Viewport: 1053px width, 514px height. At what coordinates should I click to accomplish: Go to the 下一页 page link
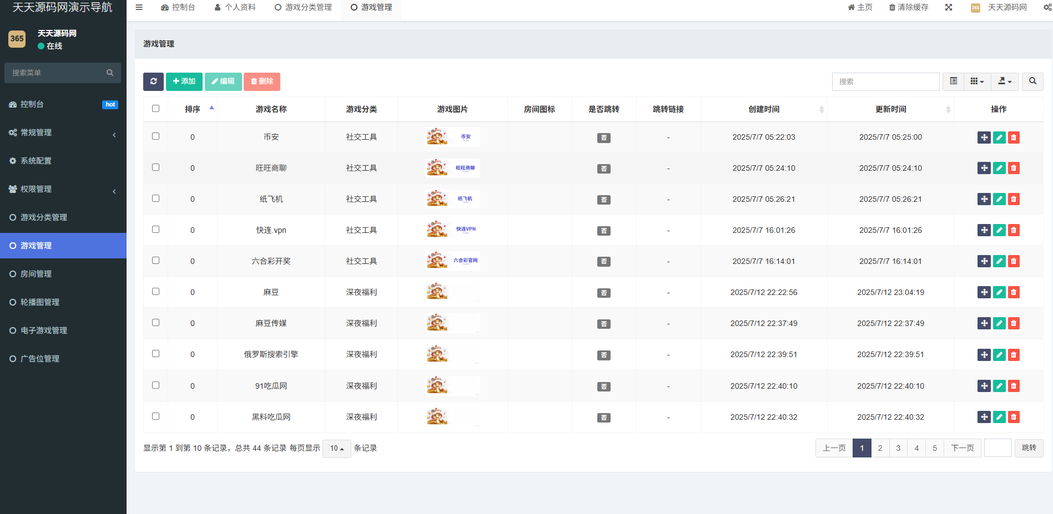(x=962, y=448)
